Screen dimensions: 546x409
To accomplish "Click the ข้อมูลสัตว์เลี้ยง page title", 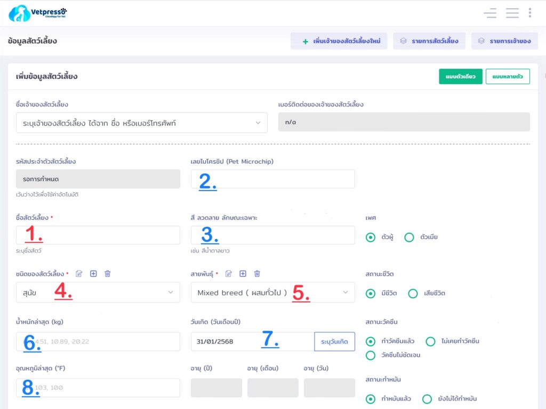I will coord(33,41).
